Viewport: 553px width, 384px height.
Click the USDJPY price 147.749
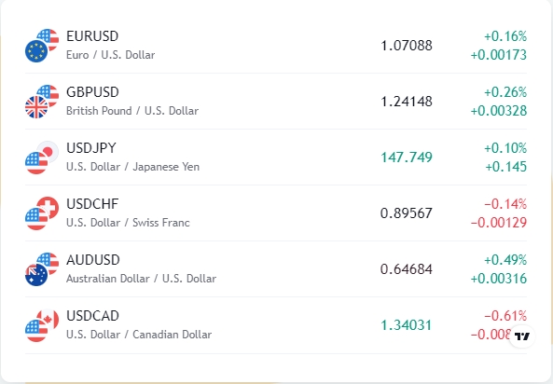tap(407, 158)
